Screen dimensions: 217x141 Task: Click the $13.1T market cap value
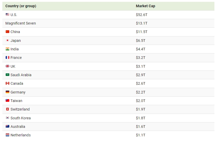(141, 23)
